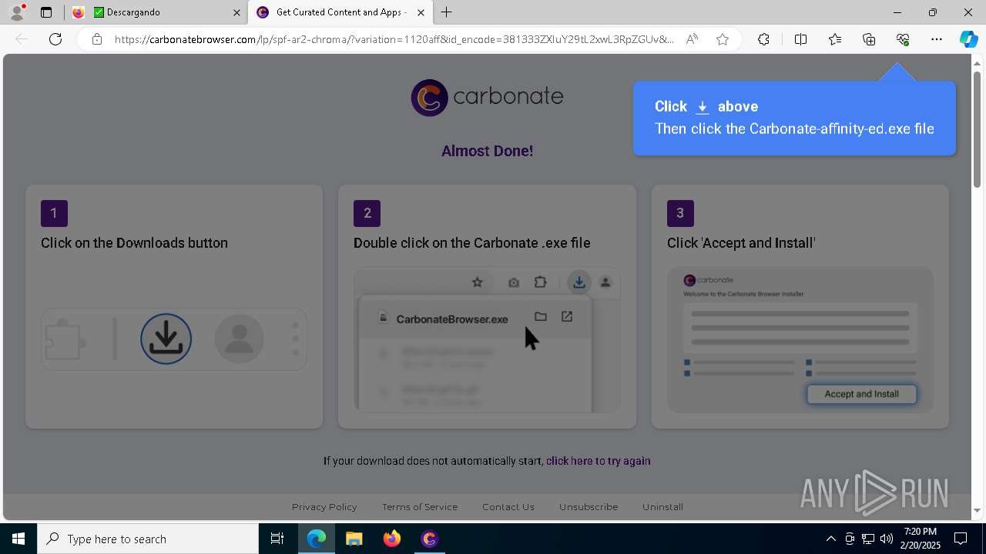This screenshot has width=986, height=554.
Task: Refresh the current page
Action: [55, 39]
